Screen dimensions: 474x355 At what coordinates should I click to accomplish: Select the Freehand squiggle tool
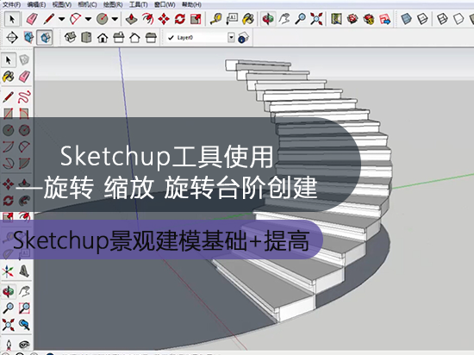coord(24,97)
